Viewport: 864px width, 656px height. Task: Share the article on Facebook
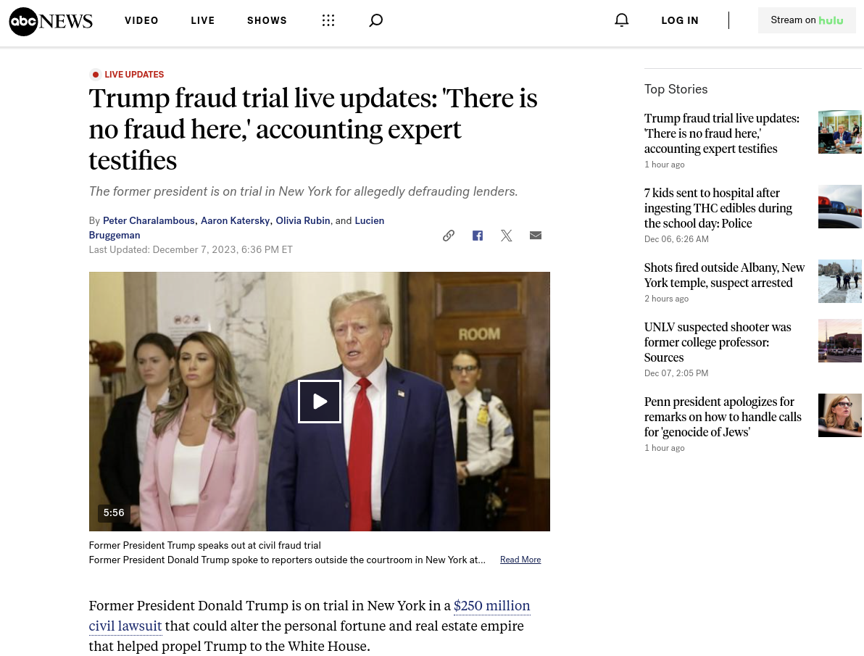pyautogui.click(x=478, y=236)
